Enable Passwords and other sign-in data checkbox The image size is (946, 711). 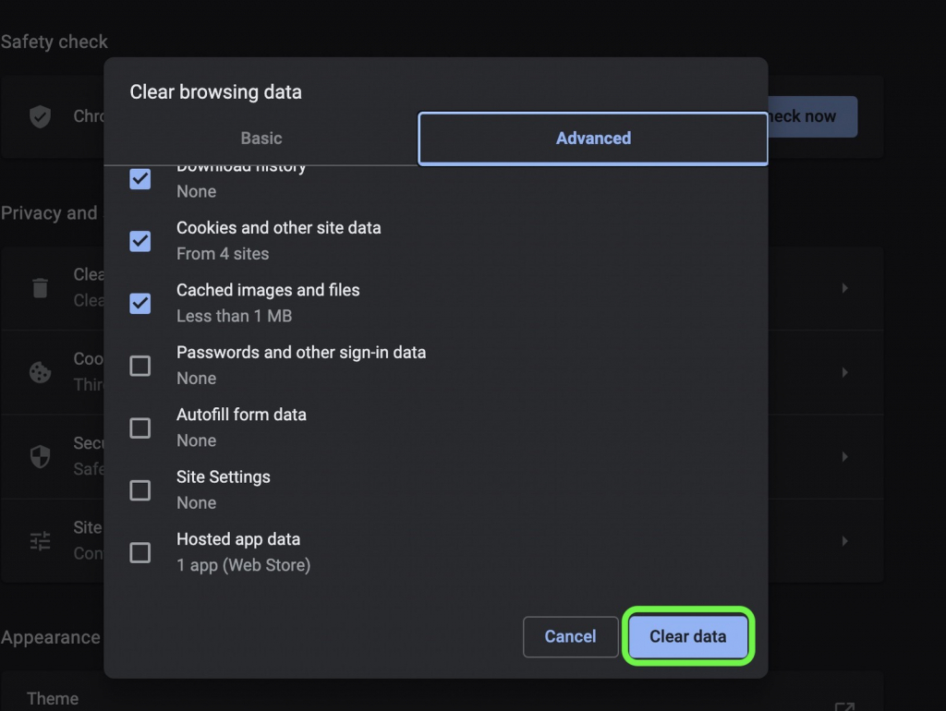point(140,366)
